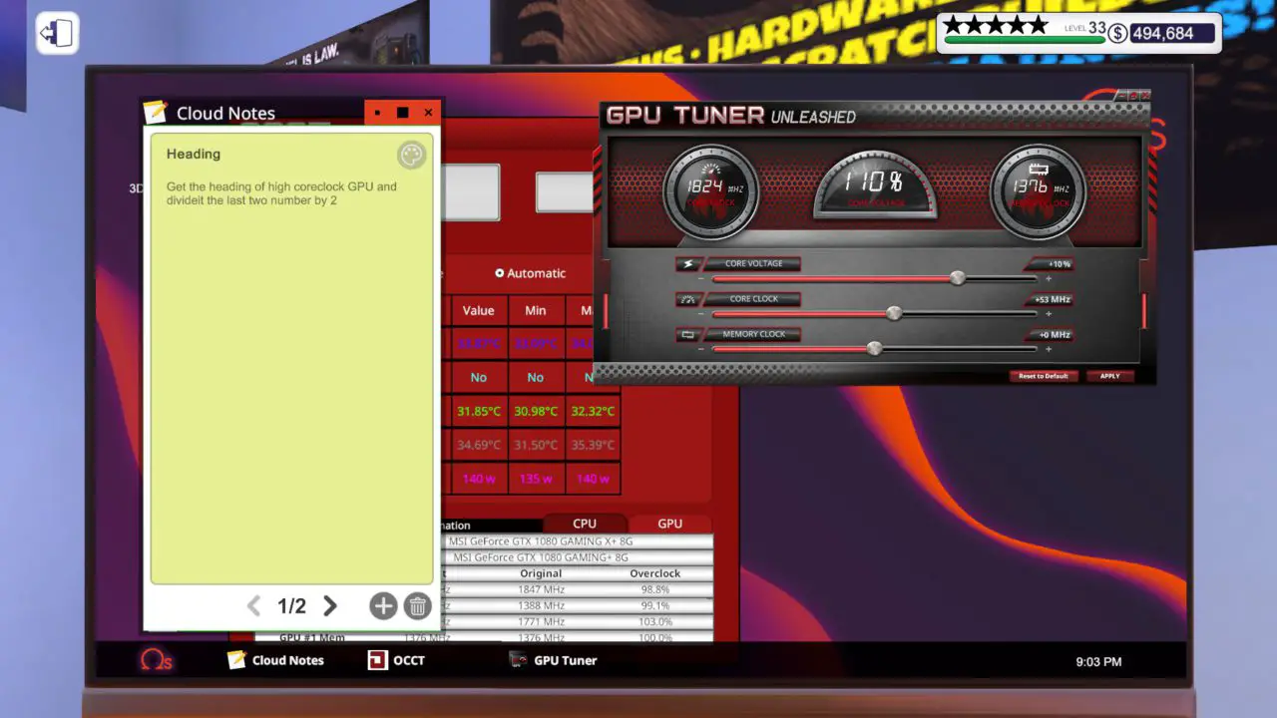Click the '34.69°C' cell in OCCT

(479, 445)
